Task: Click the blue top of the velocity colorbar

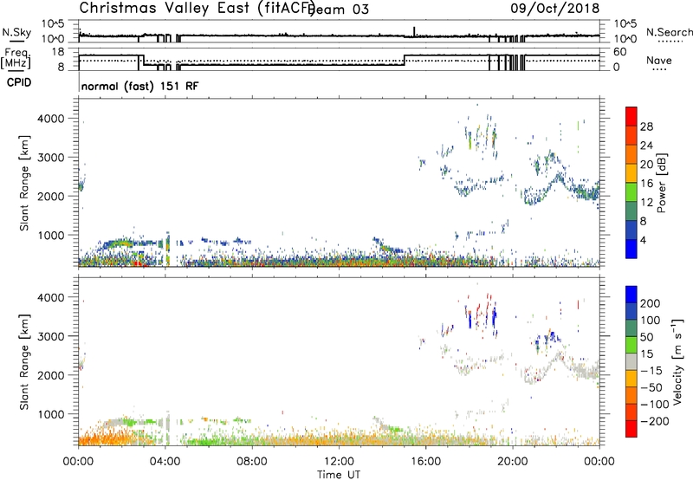Action: (631, 295)
